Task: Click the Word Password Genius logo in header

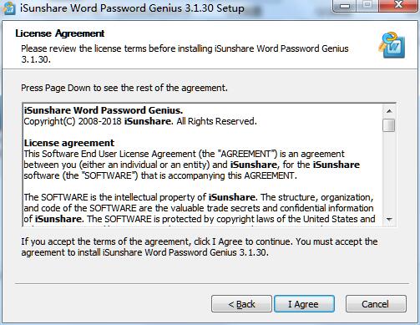Action: pos(392,45)
